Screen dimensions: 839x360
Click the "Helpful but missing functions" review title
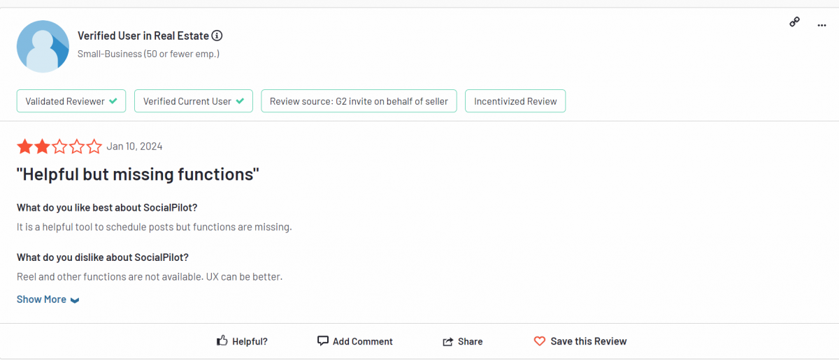138,174
